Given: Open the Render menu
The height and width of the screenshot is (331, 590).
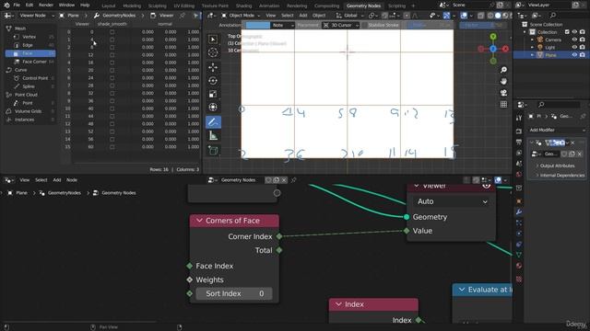Looking at the screenshot, I should tap(46, 6).
